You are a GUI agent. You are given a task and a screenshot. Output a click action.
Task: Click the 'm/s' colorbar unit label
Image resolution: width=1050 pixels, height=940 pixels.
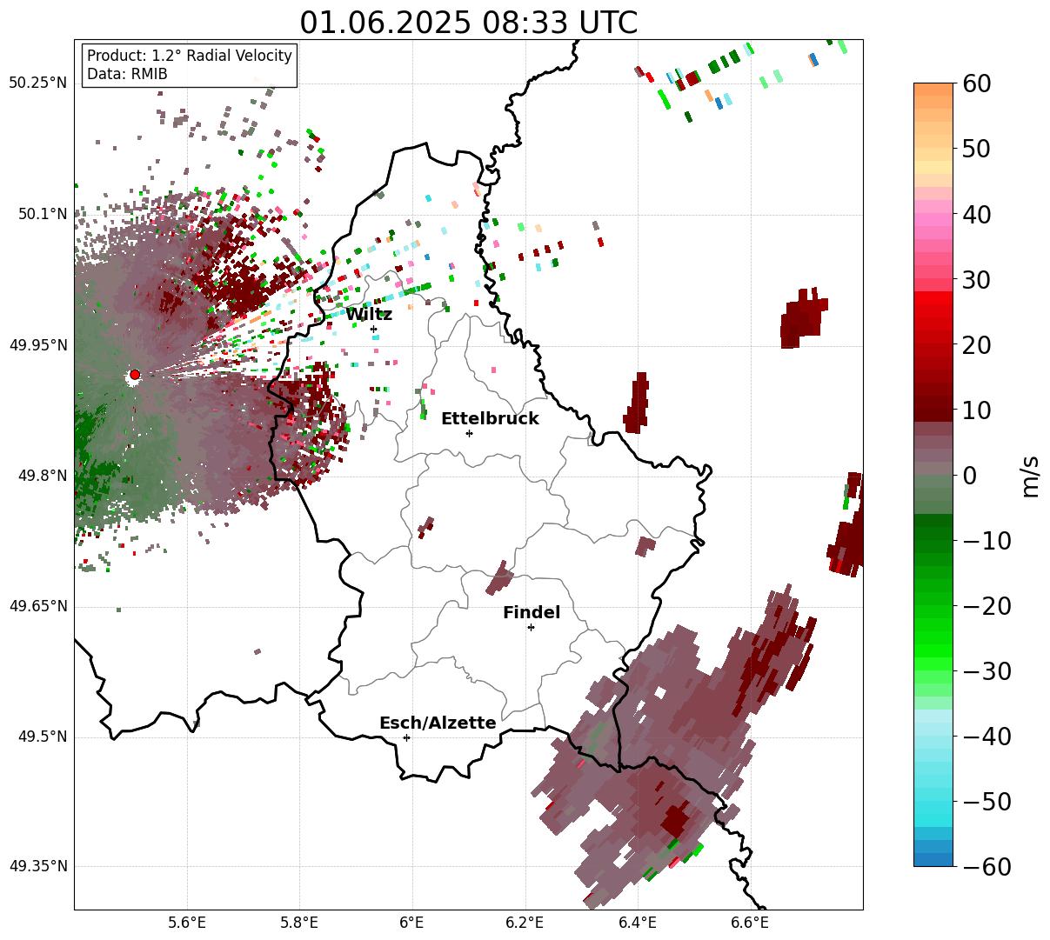(x=1031, y=476)
